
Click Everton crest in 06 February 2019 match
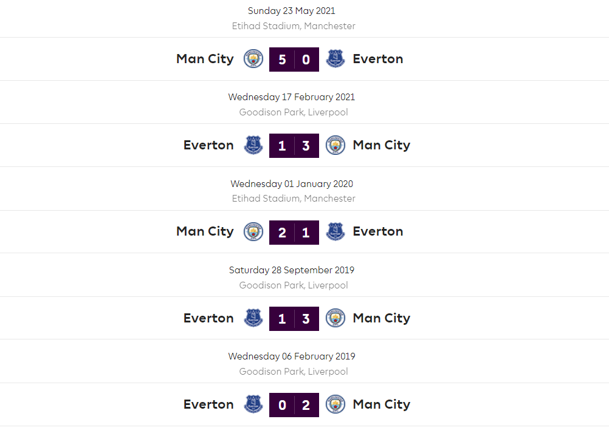pos(253,404)
